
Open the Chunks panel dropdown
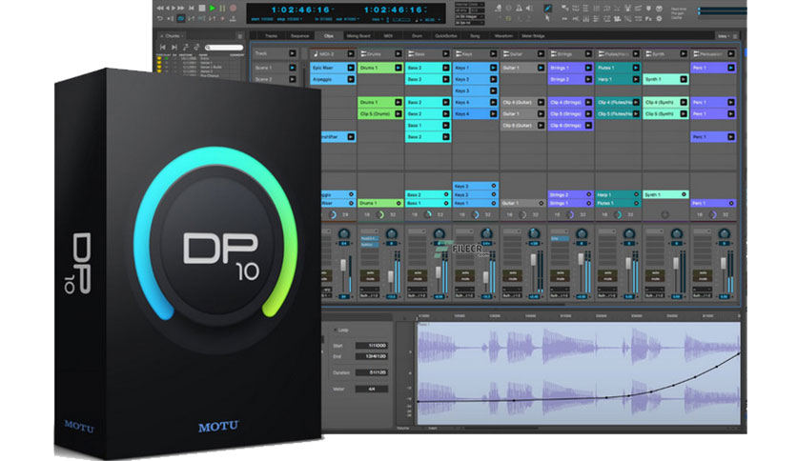[173, 36]
